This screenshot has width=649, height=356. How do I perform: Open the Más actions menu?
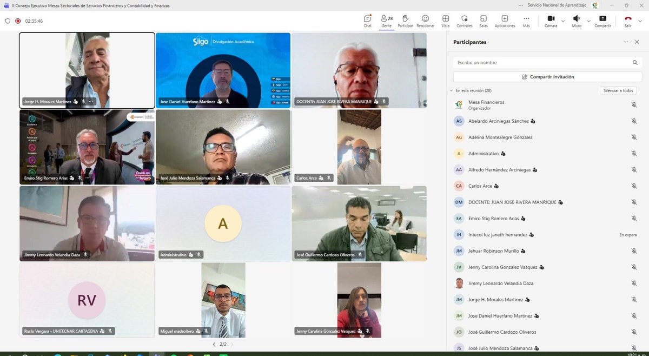point(526,21)
